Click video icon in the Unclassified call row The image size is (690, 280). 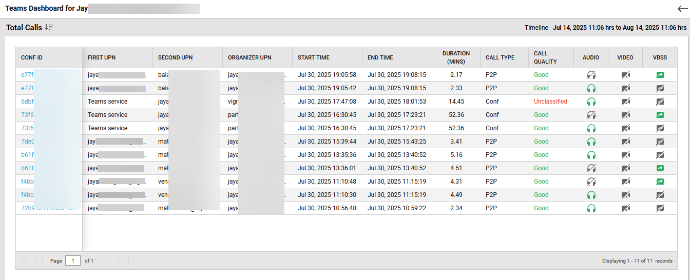click(x=625, y=102)
